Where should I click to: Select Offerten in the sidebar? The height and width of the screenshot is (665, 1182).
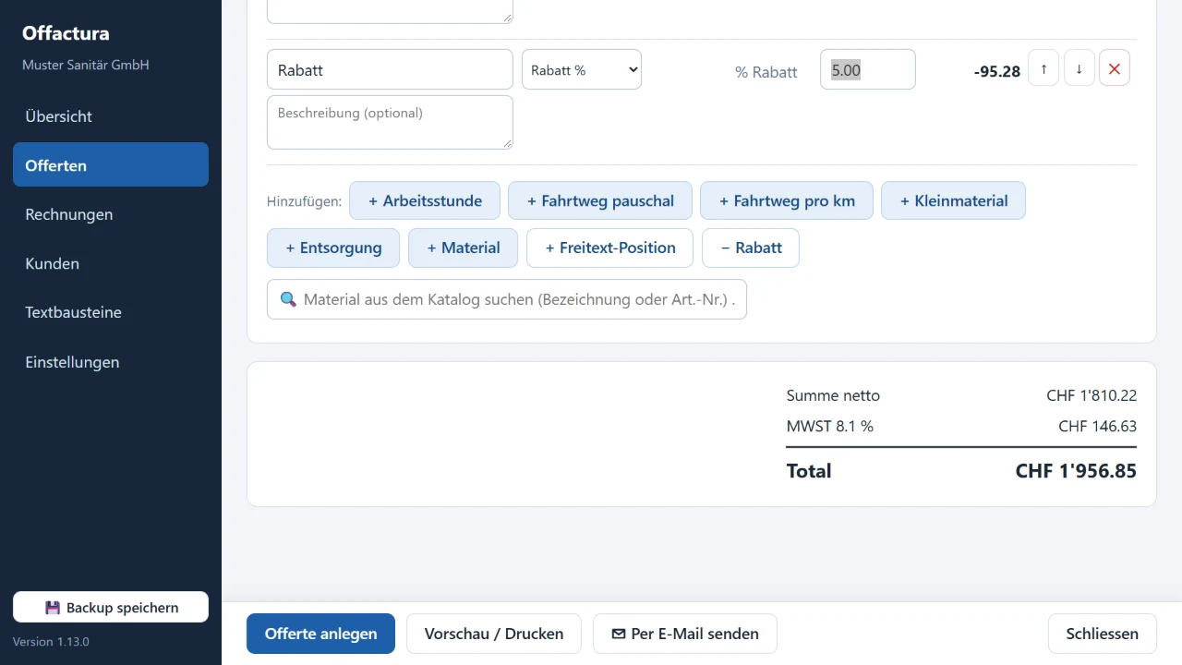click(111, 164)
